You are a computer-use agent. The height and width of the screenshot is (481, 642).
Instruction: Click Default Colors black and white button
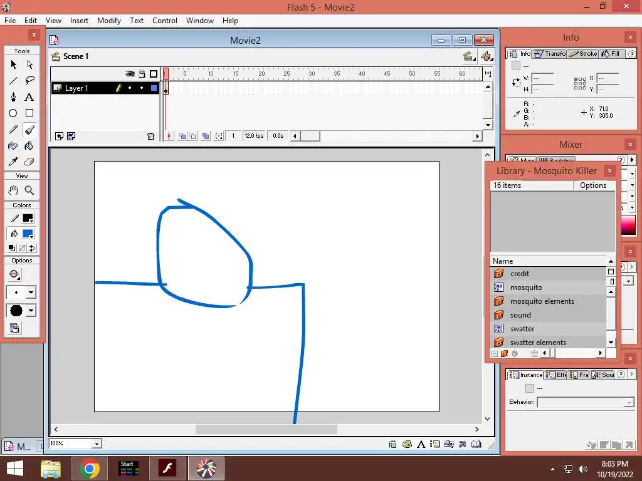click(x=12, y=248)
